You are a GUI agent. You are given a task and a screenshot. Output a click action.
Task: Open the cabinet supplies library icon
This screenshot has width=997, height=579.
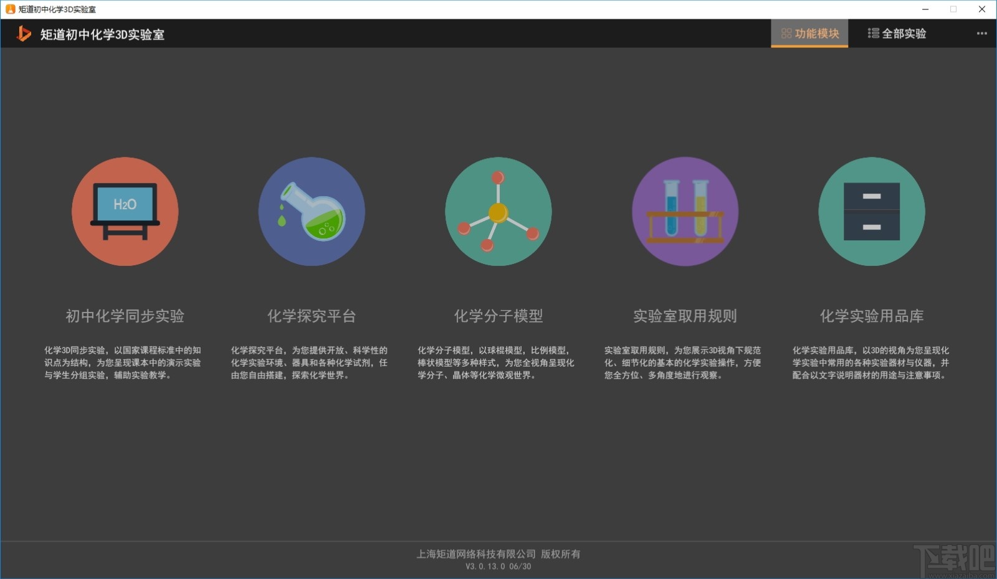click(x=872, y=212)
